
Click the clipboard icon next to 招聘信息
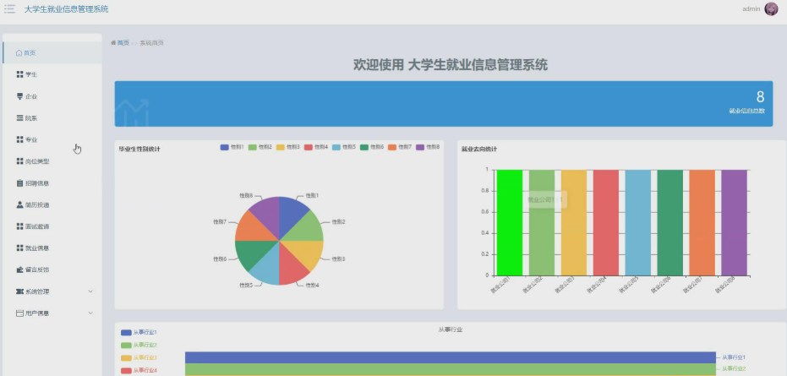click(19, 183)
